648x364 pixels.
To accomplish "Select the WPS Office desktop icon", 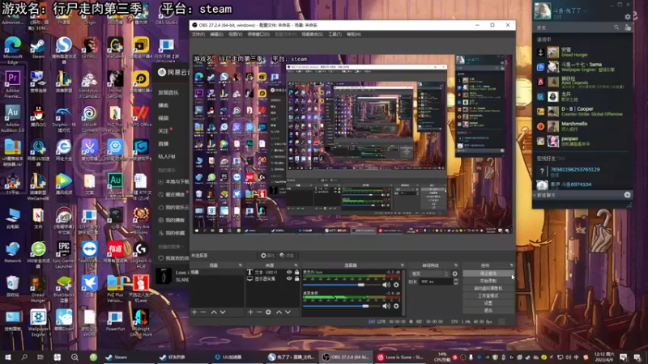I will [140, 116].
